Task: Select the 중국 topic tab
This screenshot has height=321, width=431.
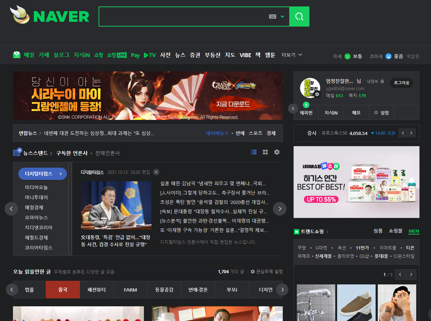Action: [63, 290]
